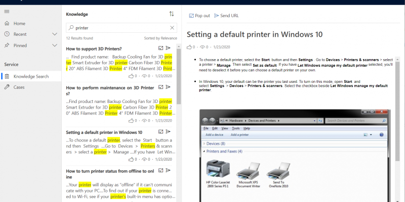Image resolution: width=405 pixels, height=202 pixels.
Task: Click the knowledge search text field
Action: point(121,28)
